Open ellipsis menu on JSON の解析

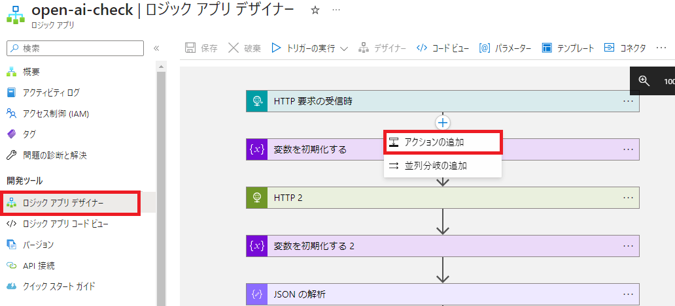click(x=628, y=294)
